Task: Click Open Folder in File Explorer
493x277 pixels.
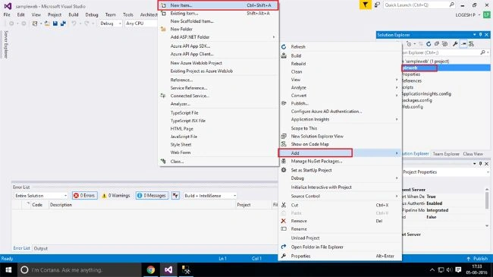Action: 340,247
